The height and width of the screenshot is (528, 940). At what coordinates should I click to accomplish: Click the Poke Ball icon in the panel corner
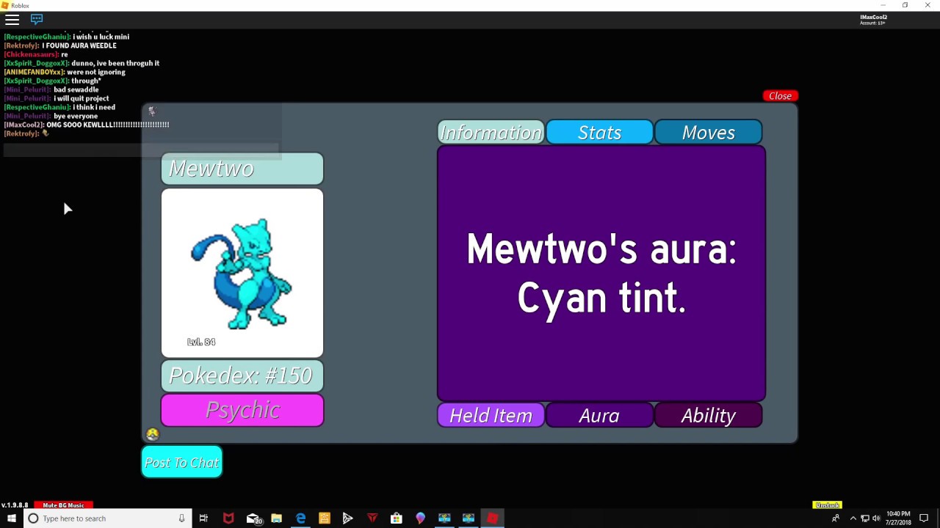click(152, 434)
